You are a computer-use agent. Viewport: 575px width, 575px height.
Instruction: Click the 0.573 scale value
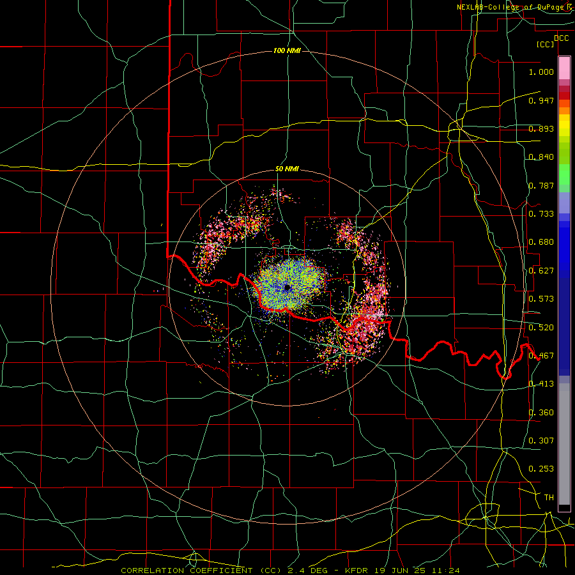pos(541,299)
